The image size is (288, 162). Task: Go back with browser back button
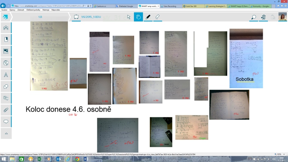[x=3, y=6]
